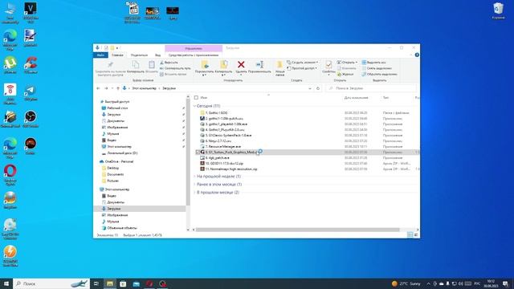
Task: Click the Поиск в Загрузки search field
Action: [371, 88]
